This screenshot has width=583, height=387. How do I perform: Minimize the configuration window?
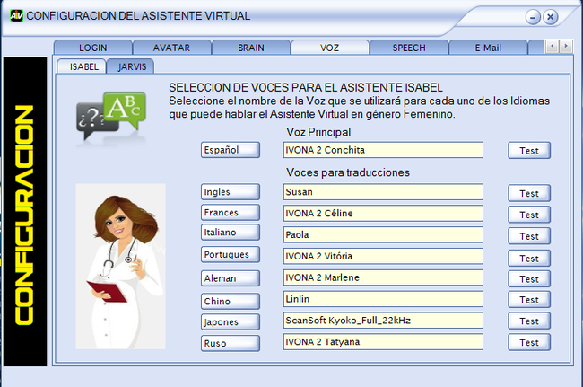[533, 17]
